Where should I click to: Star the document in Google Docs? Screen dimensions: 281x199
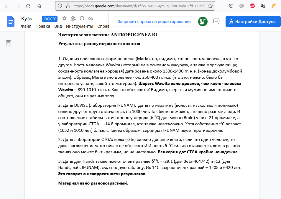click(x=64, y=18)
